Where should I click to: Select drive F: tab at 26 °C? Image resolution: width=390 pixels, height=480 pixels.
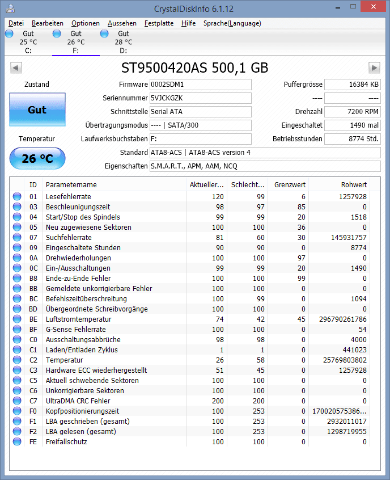point(76,42)
